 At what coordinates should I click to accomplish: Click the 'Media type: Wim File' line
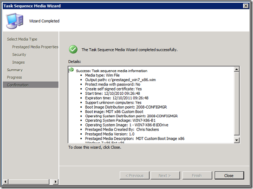point(102,75)
